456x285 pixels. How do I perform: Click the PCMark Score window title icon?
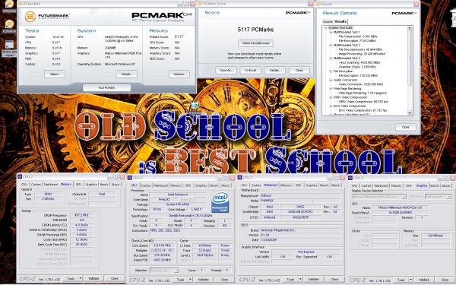tap(200, 4)
